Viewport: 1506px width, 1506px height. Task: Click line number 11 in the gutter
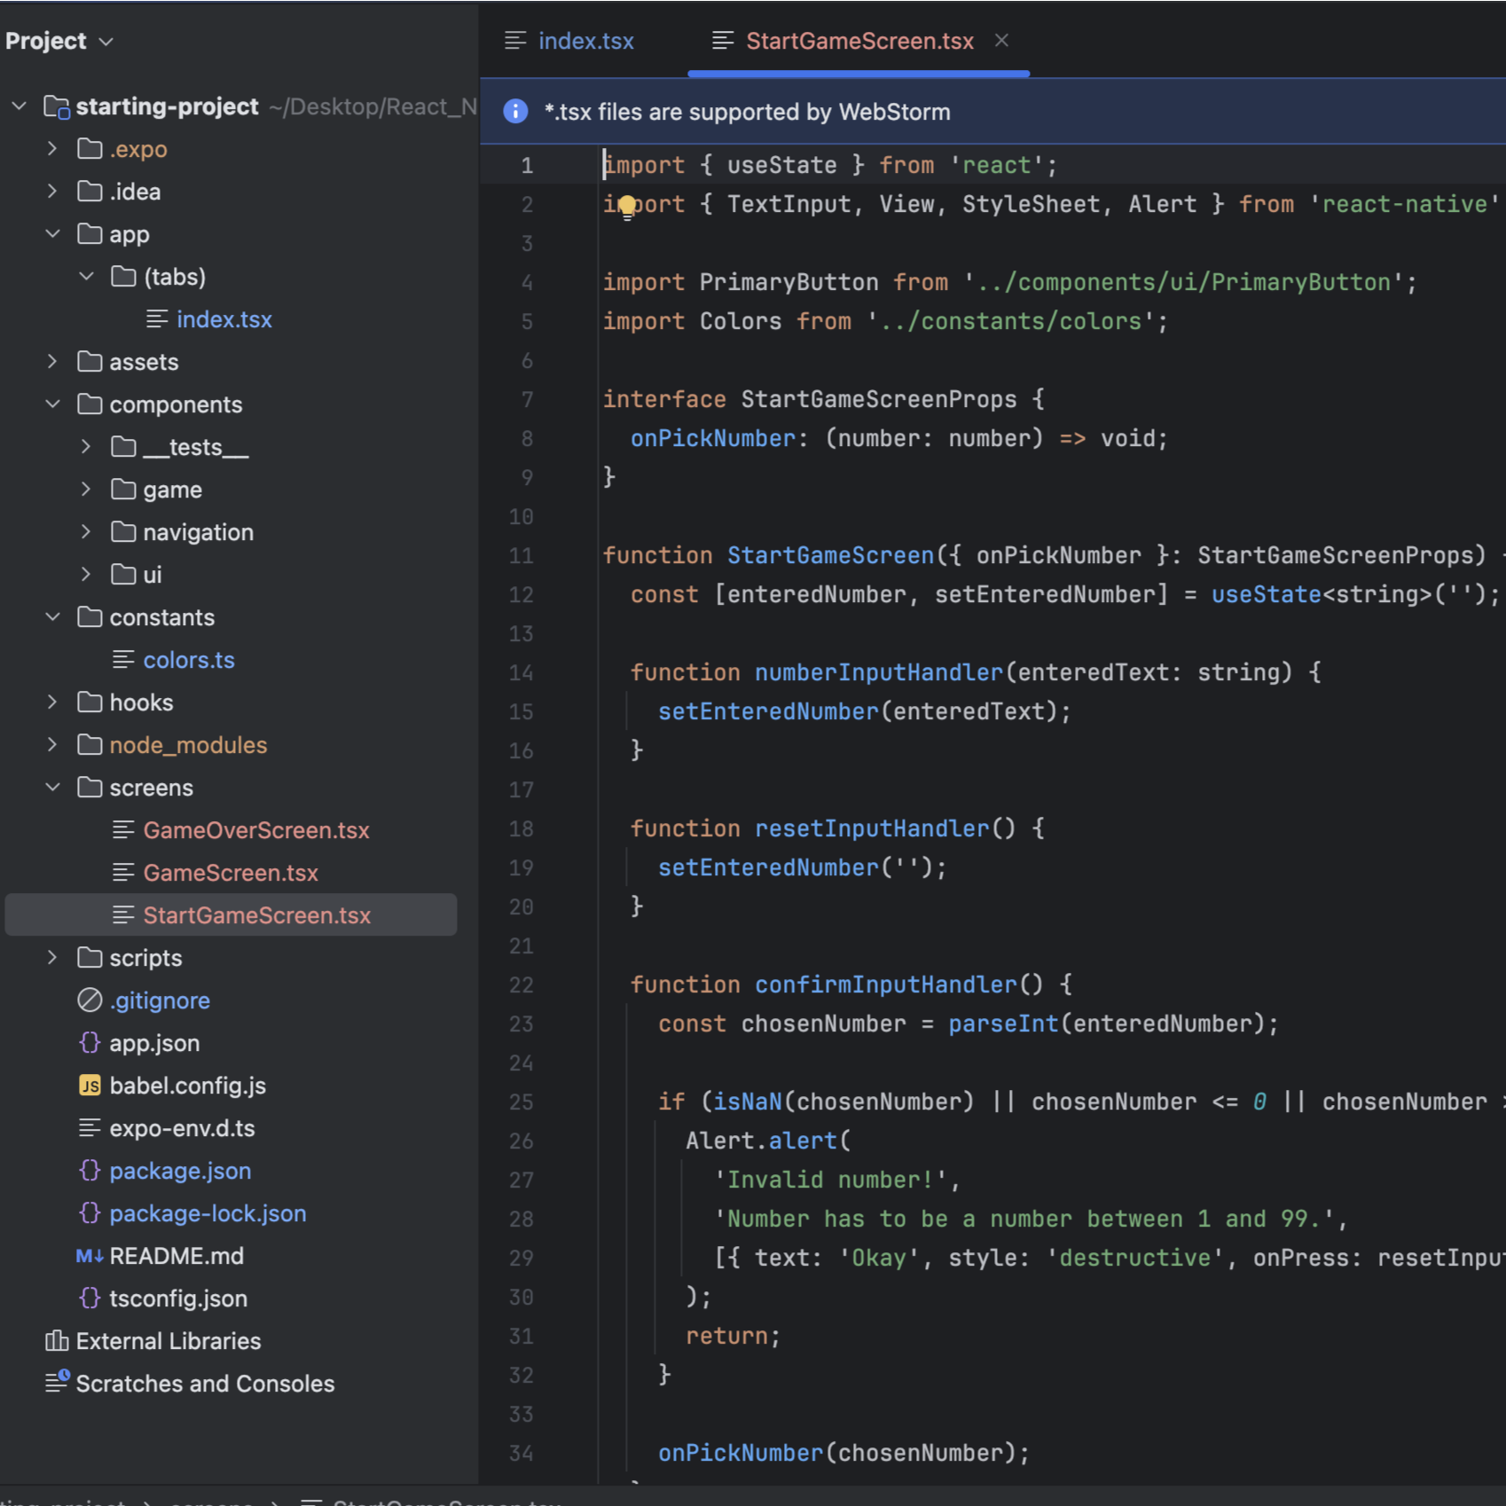click(x=522, y=556)
